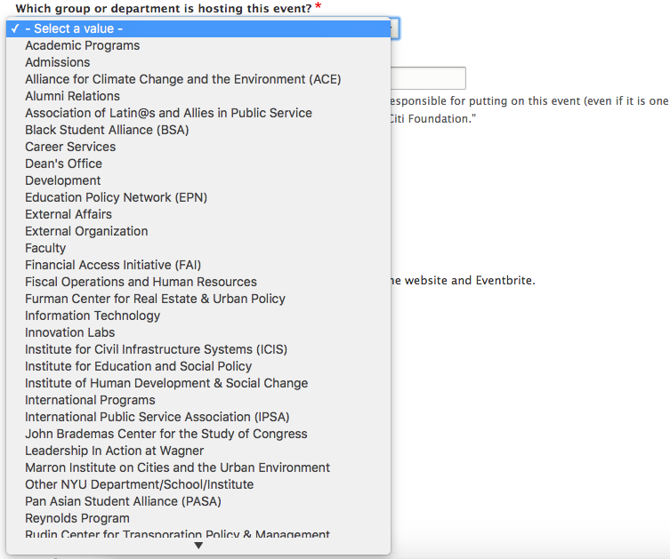Select Dean's Office
Viewport: 670px width, 559px height.
click(x=63, y=164)
